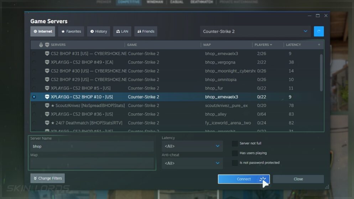This screenshot has height=199, width=354.
Task: Open the History tab
Action: point(99,31)
